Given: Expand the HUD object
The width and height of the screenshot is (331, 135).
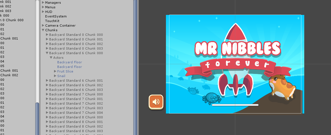Looking at the screenshot, I should (43, 12).
